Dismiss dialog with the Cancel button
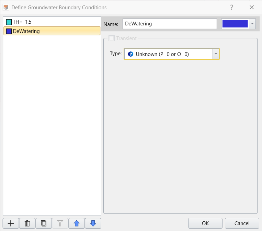The width and height of the screenshot is (262, 231). click(x=242, y=223)
